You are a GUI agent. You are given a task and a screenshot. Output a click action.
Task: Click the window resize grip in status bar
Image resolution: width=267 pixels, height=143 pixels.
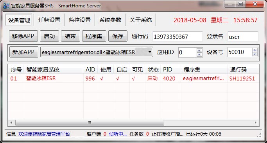click(259, 135)
